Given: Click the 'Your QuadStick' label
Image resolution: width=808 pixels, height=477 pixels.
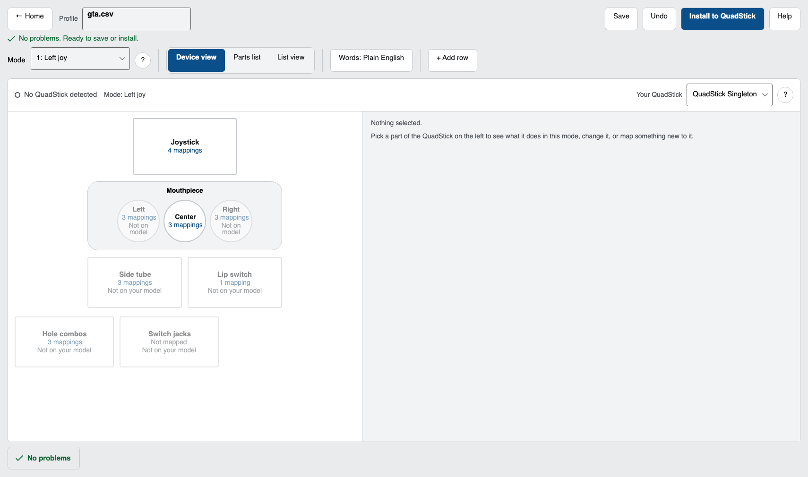Looking at the screenshot, I should click(659, 94).
